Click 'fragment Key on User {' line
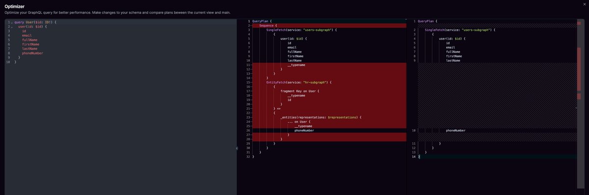The image size is (589, 195). coord(300,91)
